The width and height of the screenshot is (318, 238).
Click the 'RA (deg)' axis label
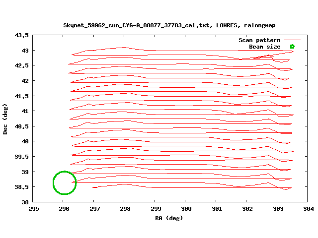click(169, 218)
